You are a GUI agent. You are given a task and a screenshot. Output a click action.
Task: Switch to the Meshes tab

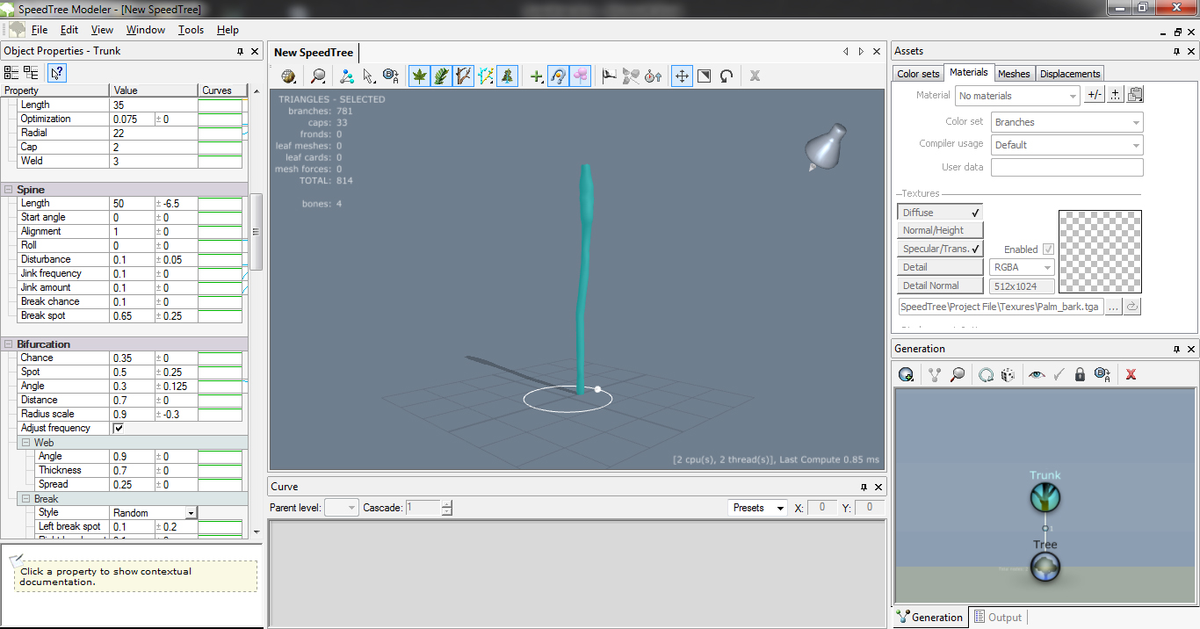pos(1014,74)
